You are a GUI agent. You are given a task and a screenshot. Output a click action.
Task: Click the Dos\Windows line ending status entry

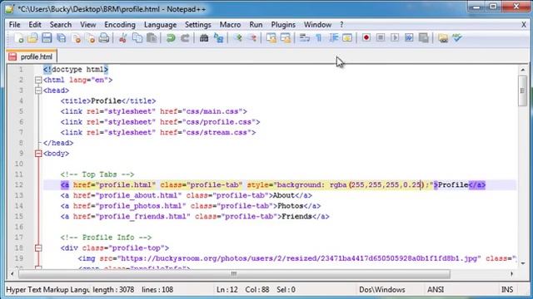[x=382, y=290]
